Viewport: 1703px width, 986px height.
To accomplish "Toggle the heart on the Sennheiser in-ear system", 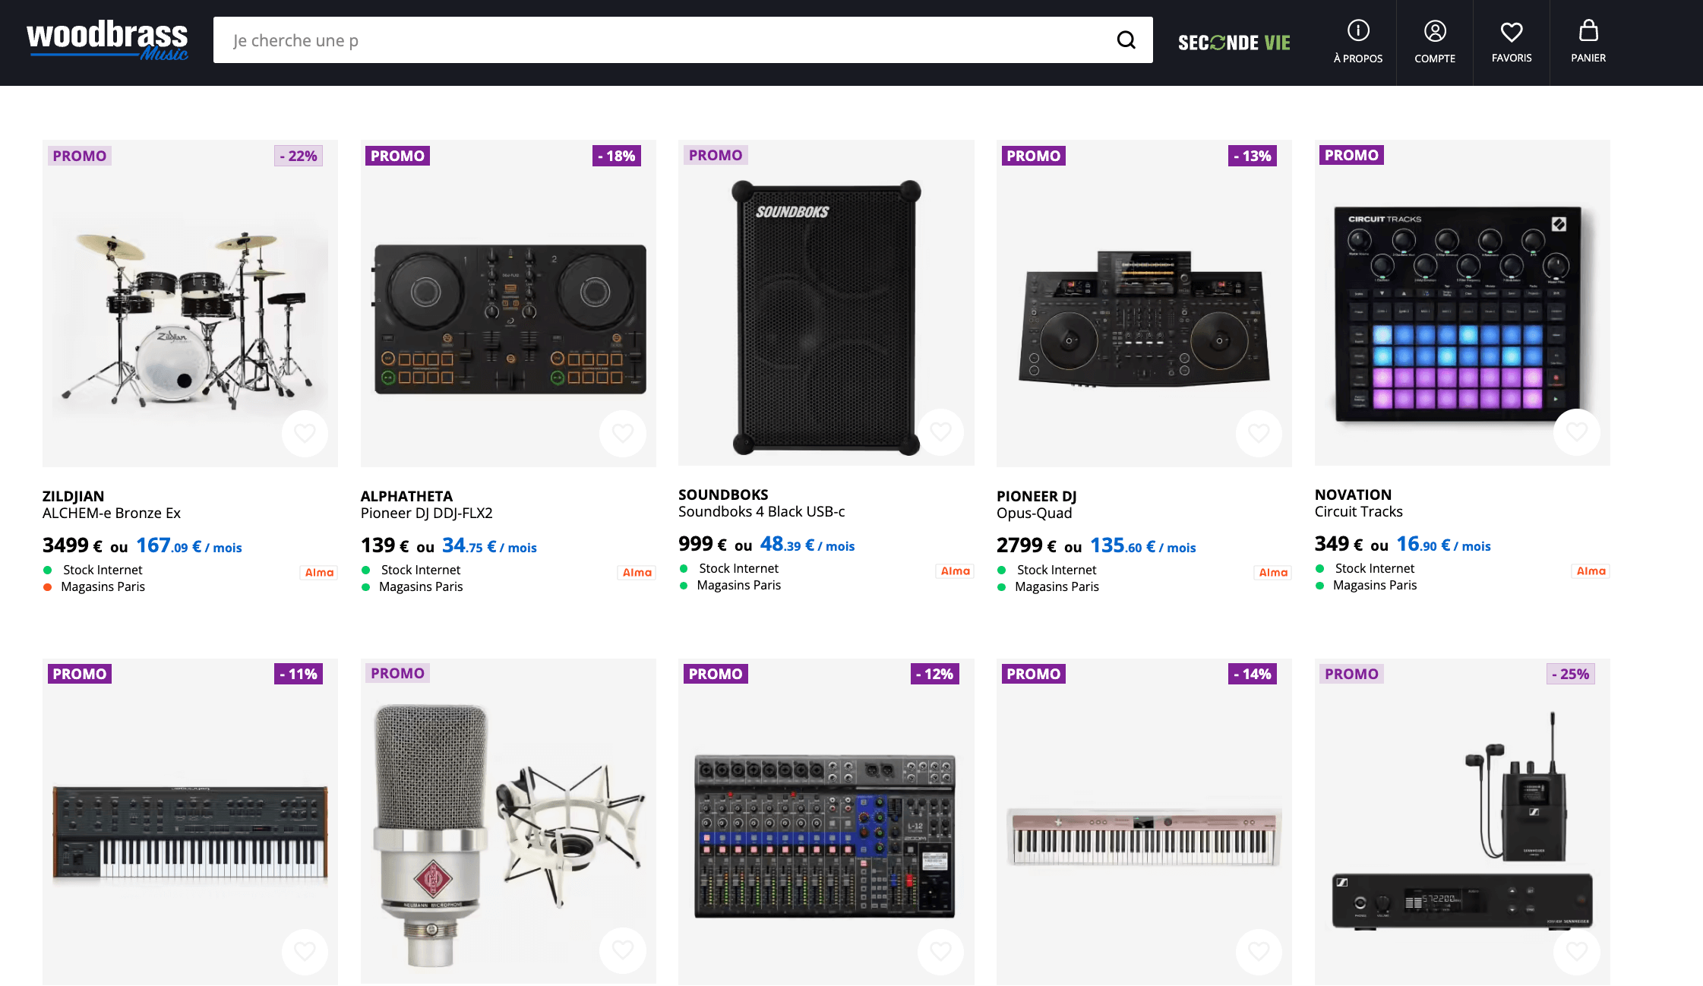I will point(1576,950).
